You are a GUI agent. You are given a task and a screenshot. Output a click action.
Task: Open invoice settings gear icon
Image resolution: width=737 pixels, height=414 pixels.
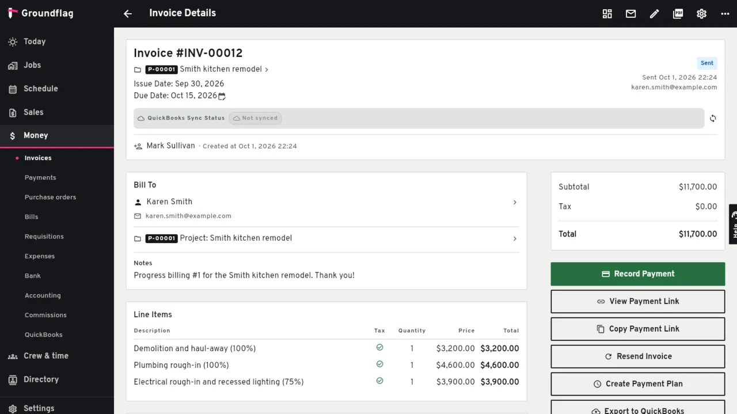point(701,14)
